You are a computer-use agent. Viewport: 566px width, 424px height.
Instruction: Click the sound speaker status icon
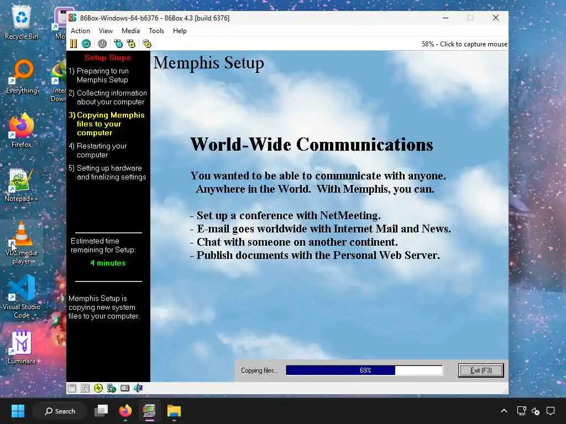point(138,388)
